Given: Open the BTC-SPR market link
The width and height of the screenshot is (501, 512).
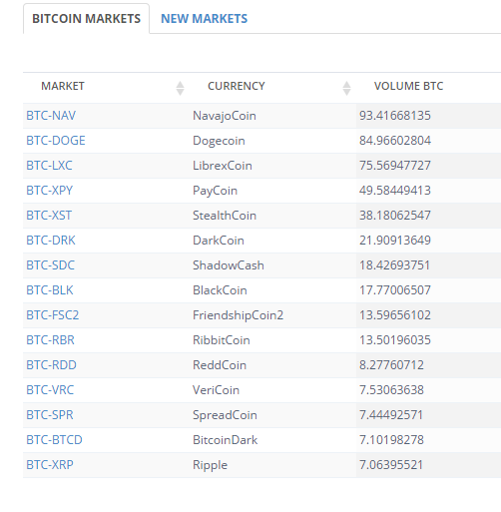Looking at the screenshot, I should [50, 415].
